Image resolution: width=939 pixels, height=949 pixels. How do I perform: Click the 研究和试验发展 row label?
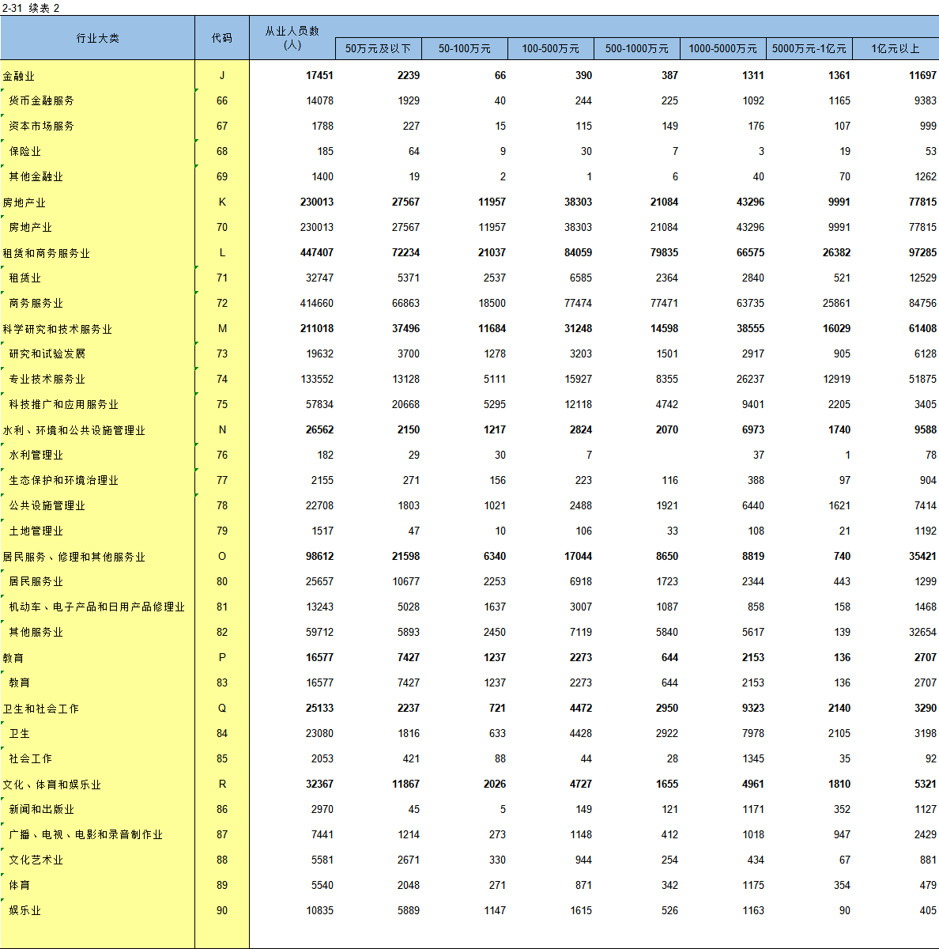[x=47, y=354]
